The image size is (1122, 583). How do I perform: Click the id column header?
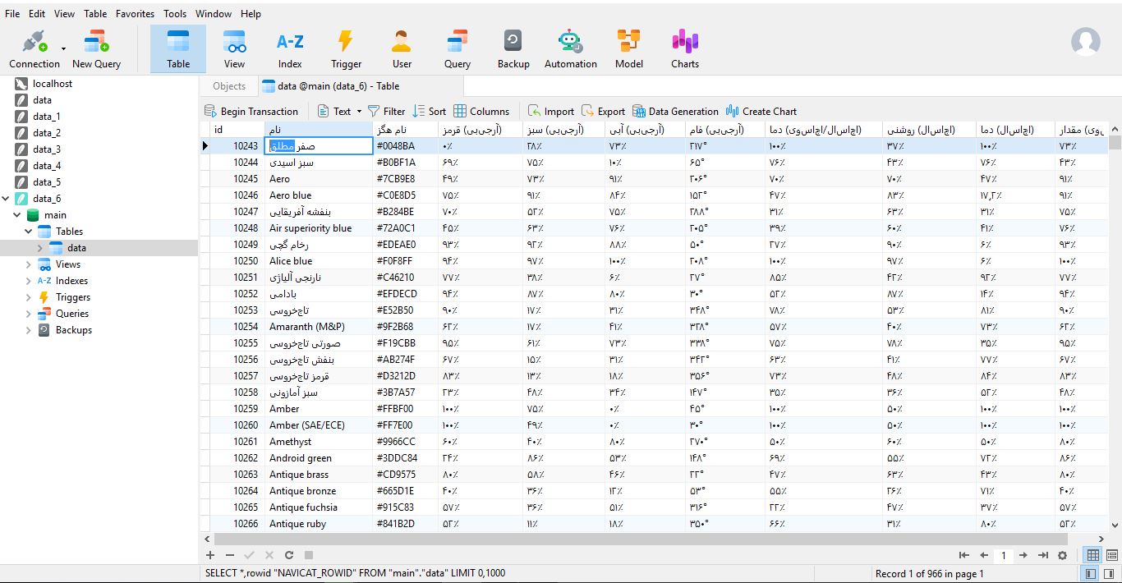point(237,129)
